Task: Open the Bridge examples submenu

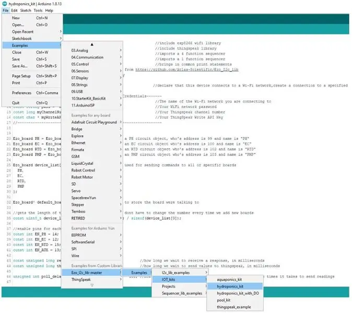Action: click(92, 129)
